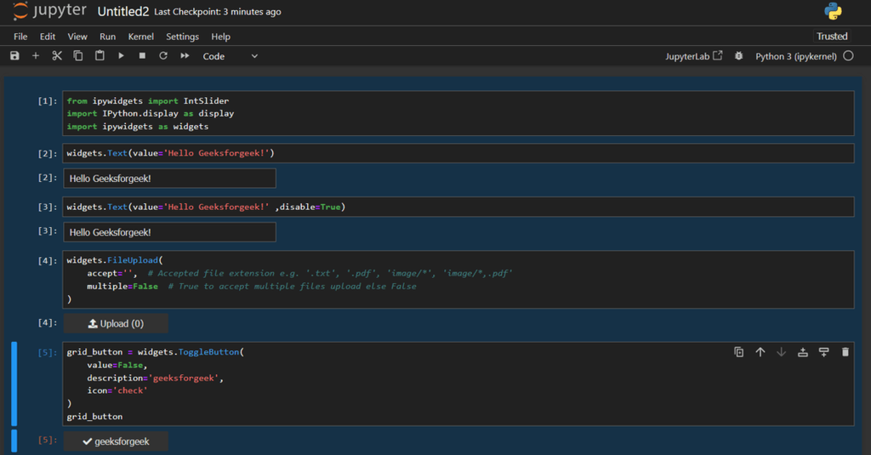Open the notebook in JupyterLab link
This screenshot has width=871, height=455.
point(693,56)
